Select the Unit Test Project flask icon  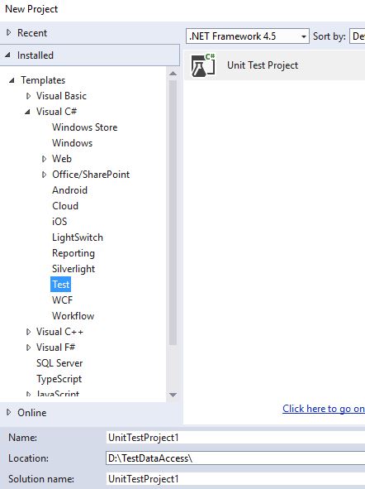(x=203, y=65)
